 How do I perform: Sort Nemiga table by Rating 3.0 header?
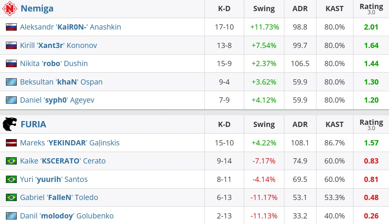pos(372,9)
